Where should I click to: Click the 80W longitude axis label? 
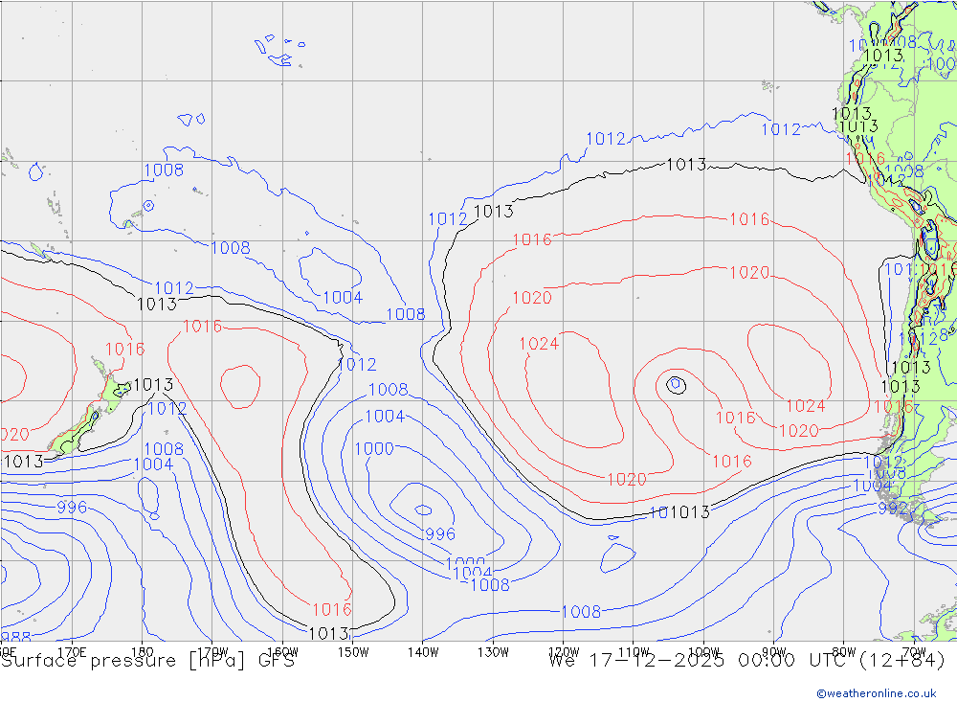[844, 652]
